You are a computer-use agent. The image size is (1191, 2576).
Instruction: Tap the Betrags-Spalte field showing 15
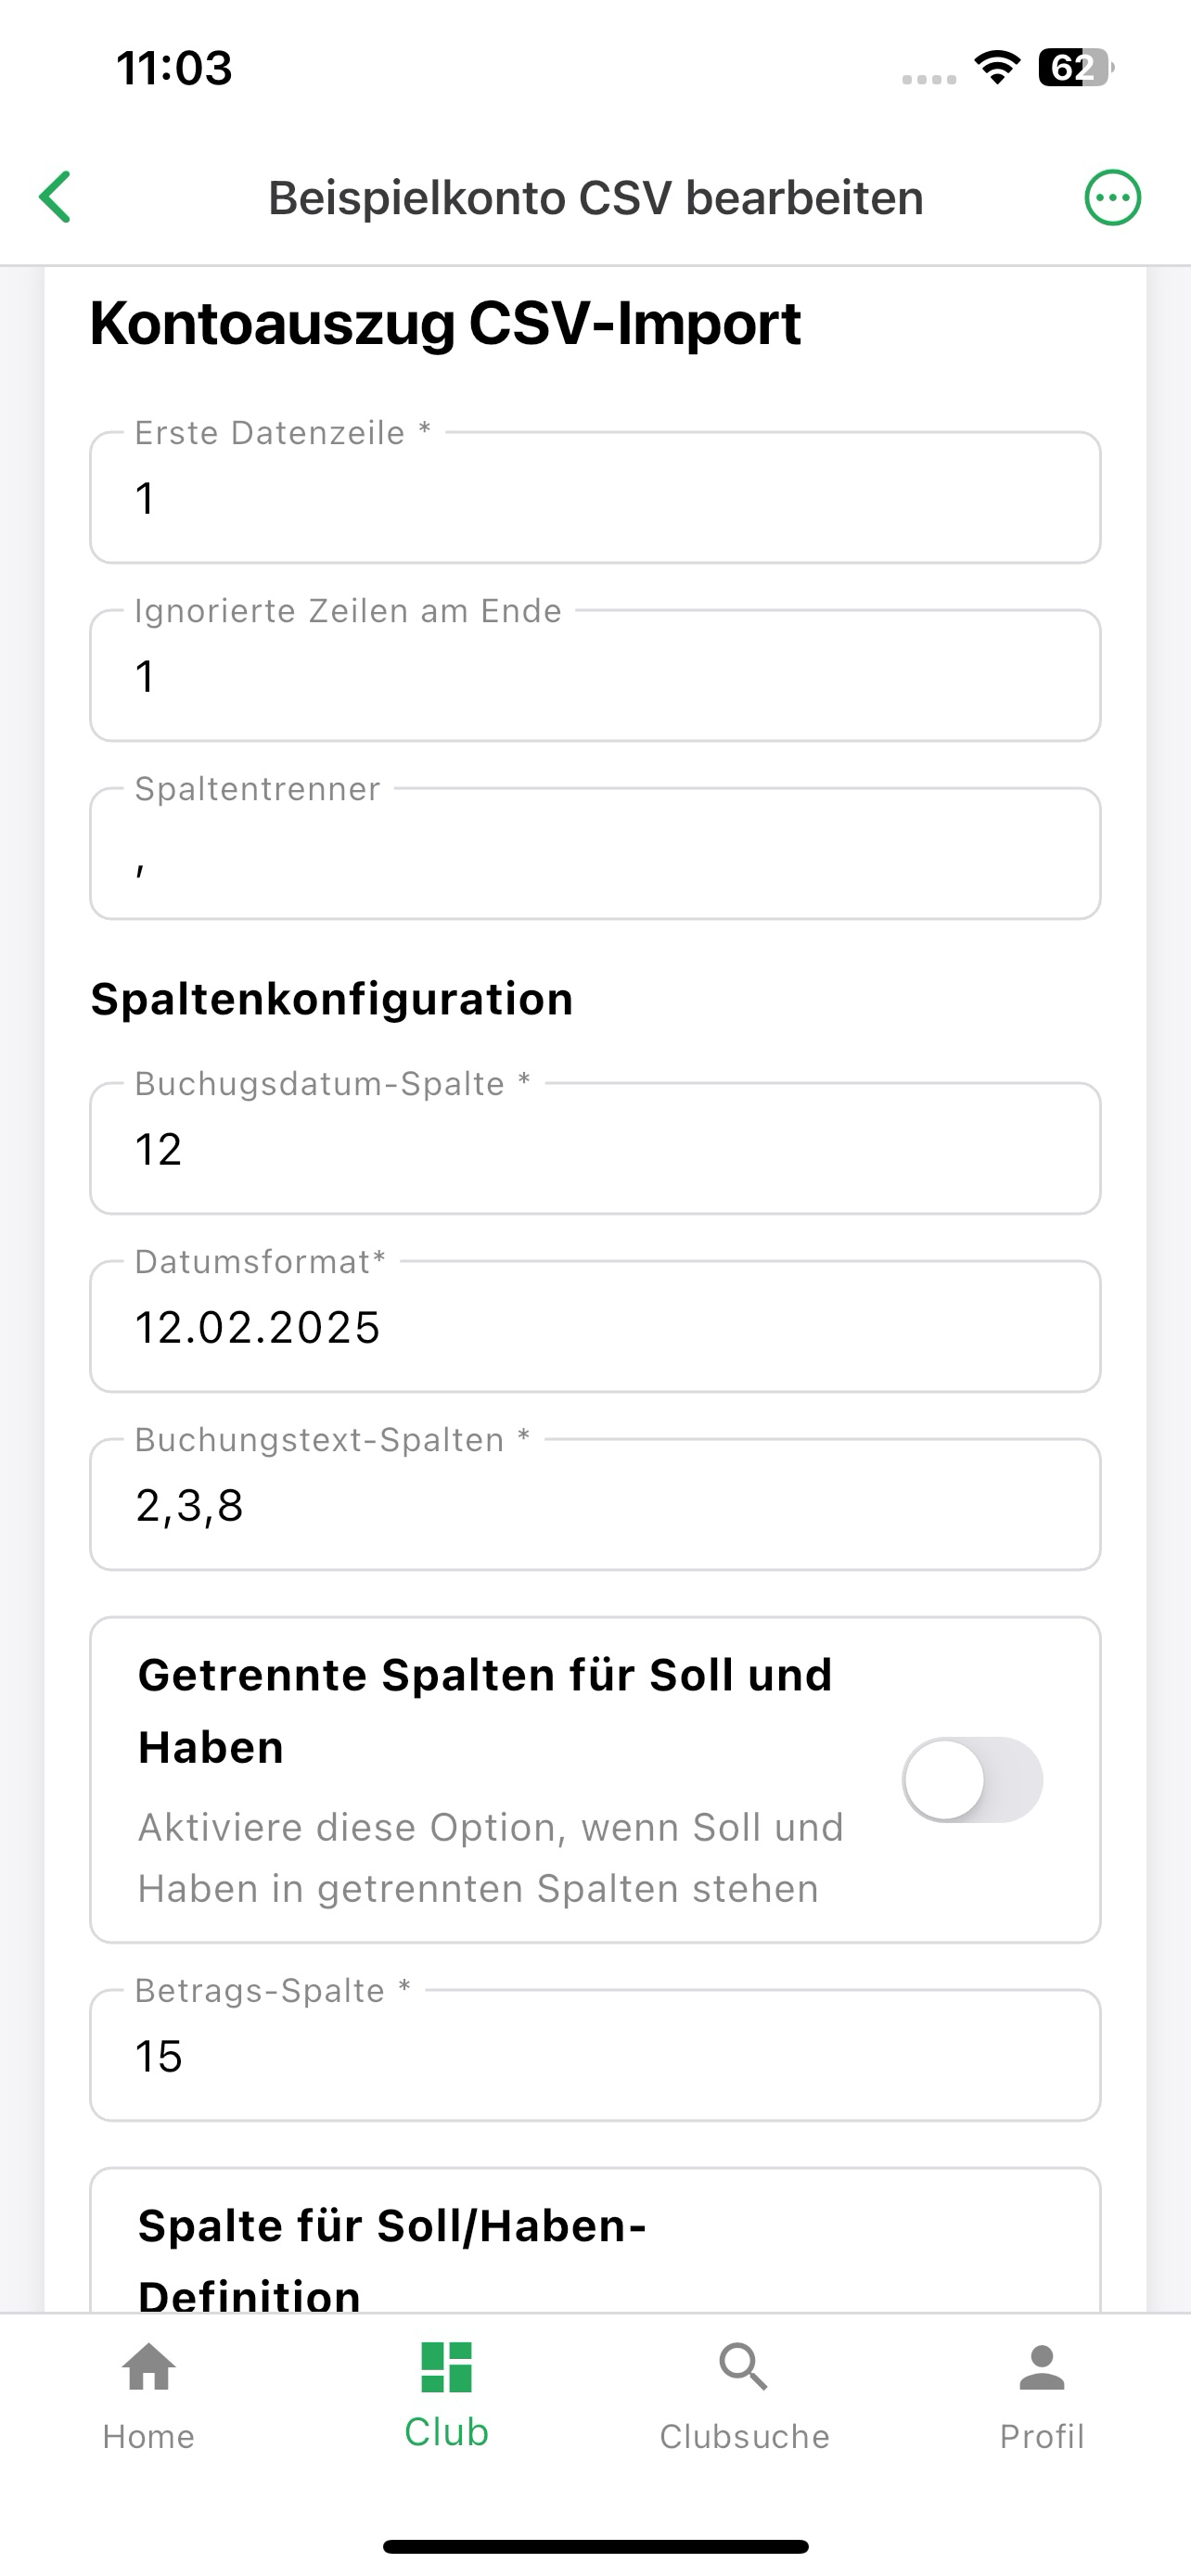595,2055
